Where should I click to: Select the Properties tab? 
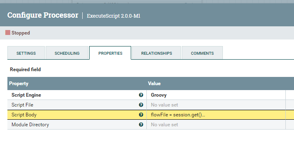click(110, 53)
